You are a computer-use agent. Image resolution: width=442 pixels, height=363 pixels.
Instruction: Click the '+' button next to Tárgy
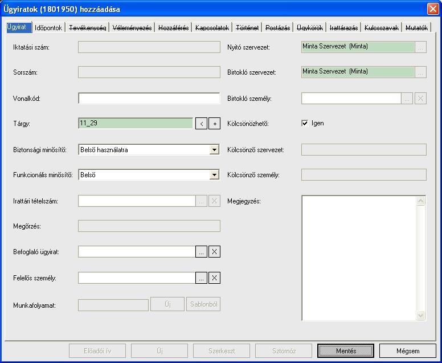coord(214,124)
